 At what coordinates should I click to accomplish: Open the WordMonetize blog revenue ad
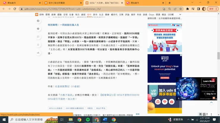[x=165, y=68]
